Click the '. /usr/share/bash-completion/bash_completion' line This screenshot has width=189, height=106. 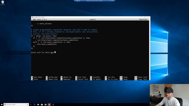pyautogui.click(x=56, y=40)
